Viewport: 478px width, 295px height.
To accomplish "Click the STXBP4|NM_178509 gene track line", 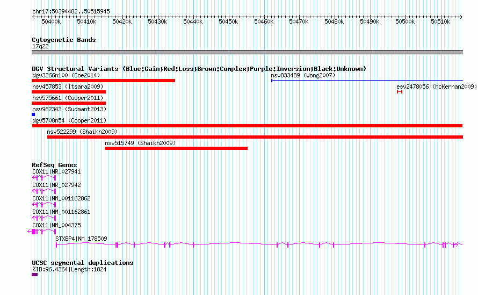I will pos(258,244).
